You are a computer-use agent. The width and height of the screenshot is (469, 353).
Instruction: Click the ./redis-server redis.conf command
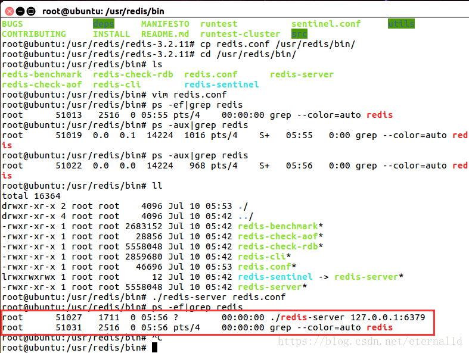(219, 297)
